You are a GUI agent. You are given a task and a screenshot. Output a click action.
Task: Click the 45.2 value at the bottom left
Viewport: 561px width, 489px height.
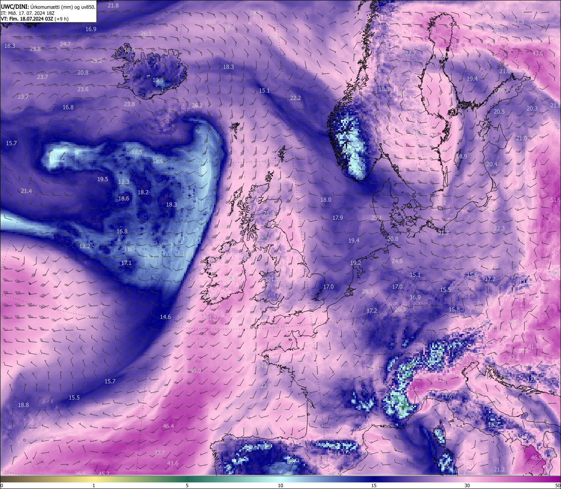coord(104,474)
